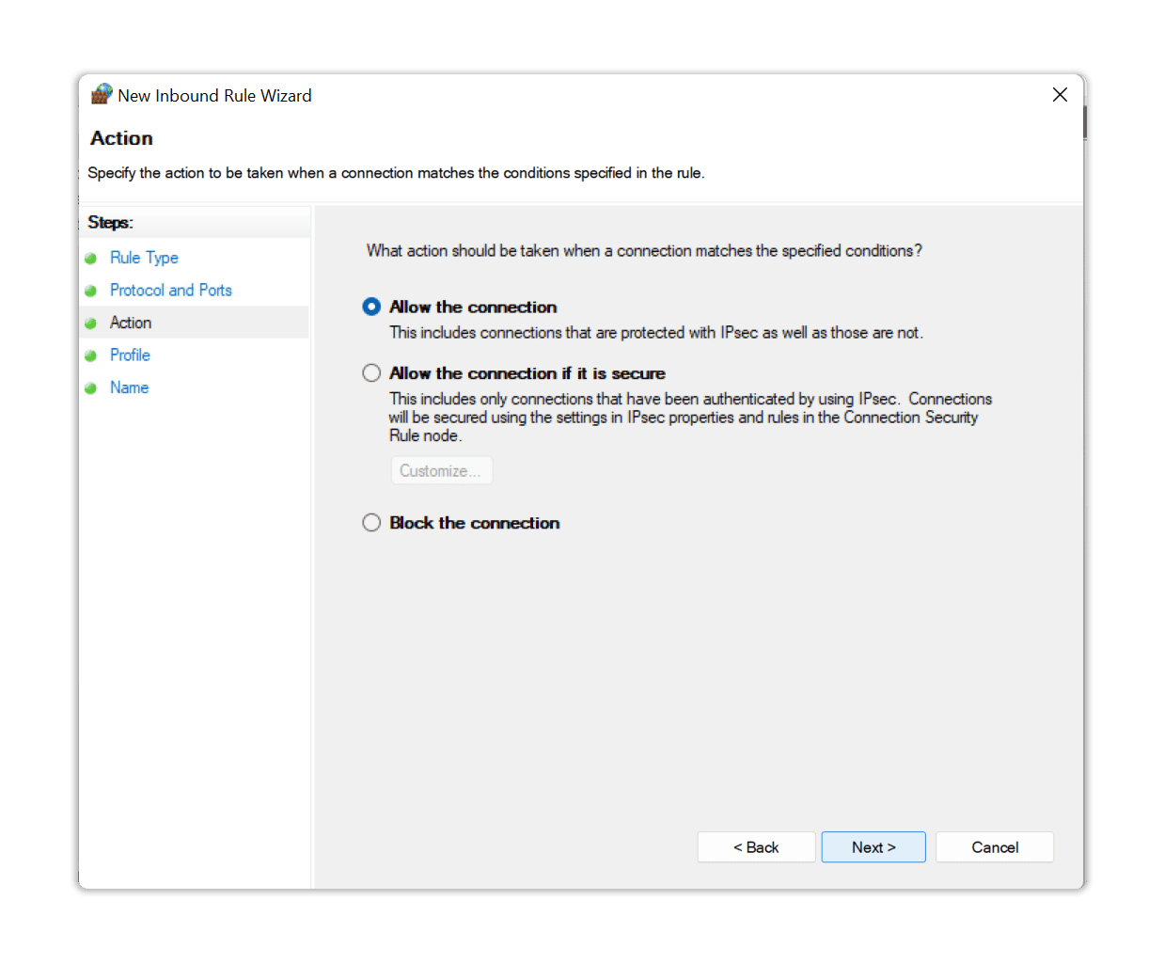Click the green dot beside Name step
Viewport: 1164px width, 963px height.
(91, 388)
